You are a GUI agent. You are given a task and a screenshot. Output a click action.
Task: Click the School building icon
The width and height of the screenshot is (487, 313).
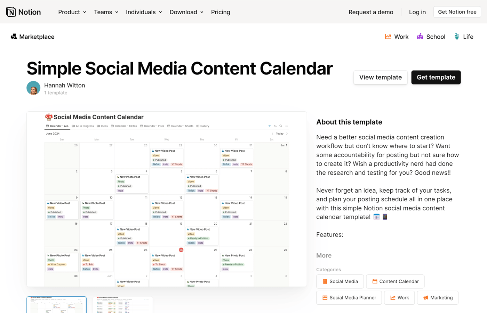click(x=420, y=37)
